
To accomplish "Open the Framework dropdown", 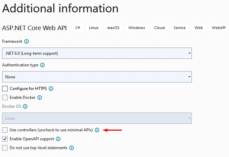I will coord(97,53).
